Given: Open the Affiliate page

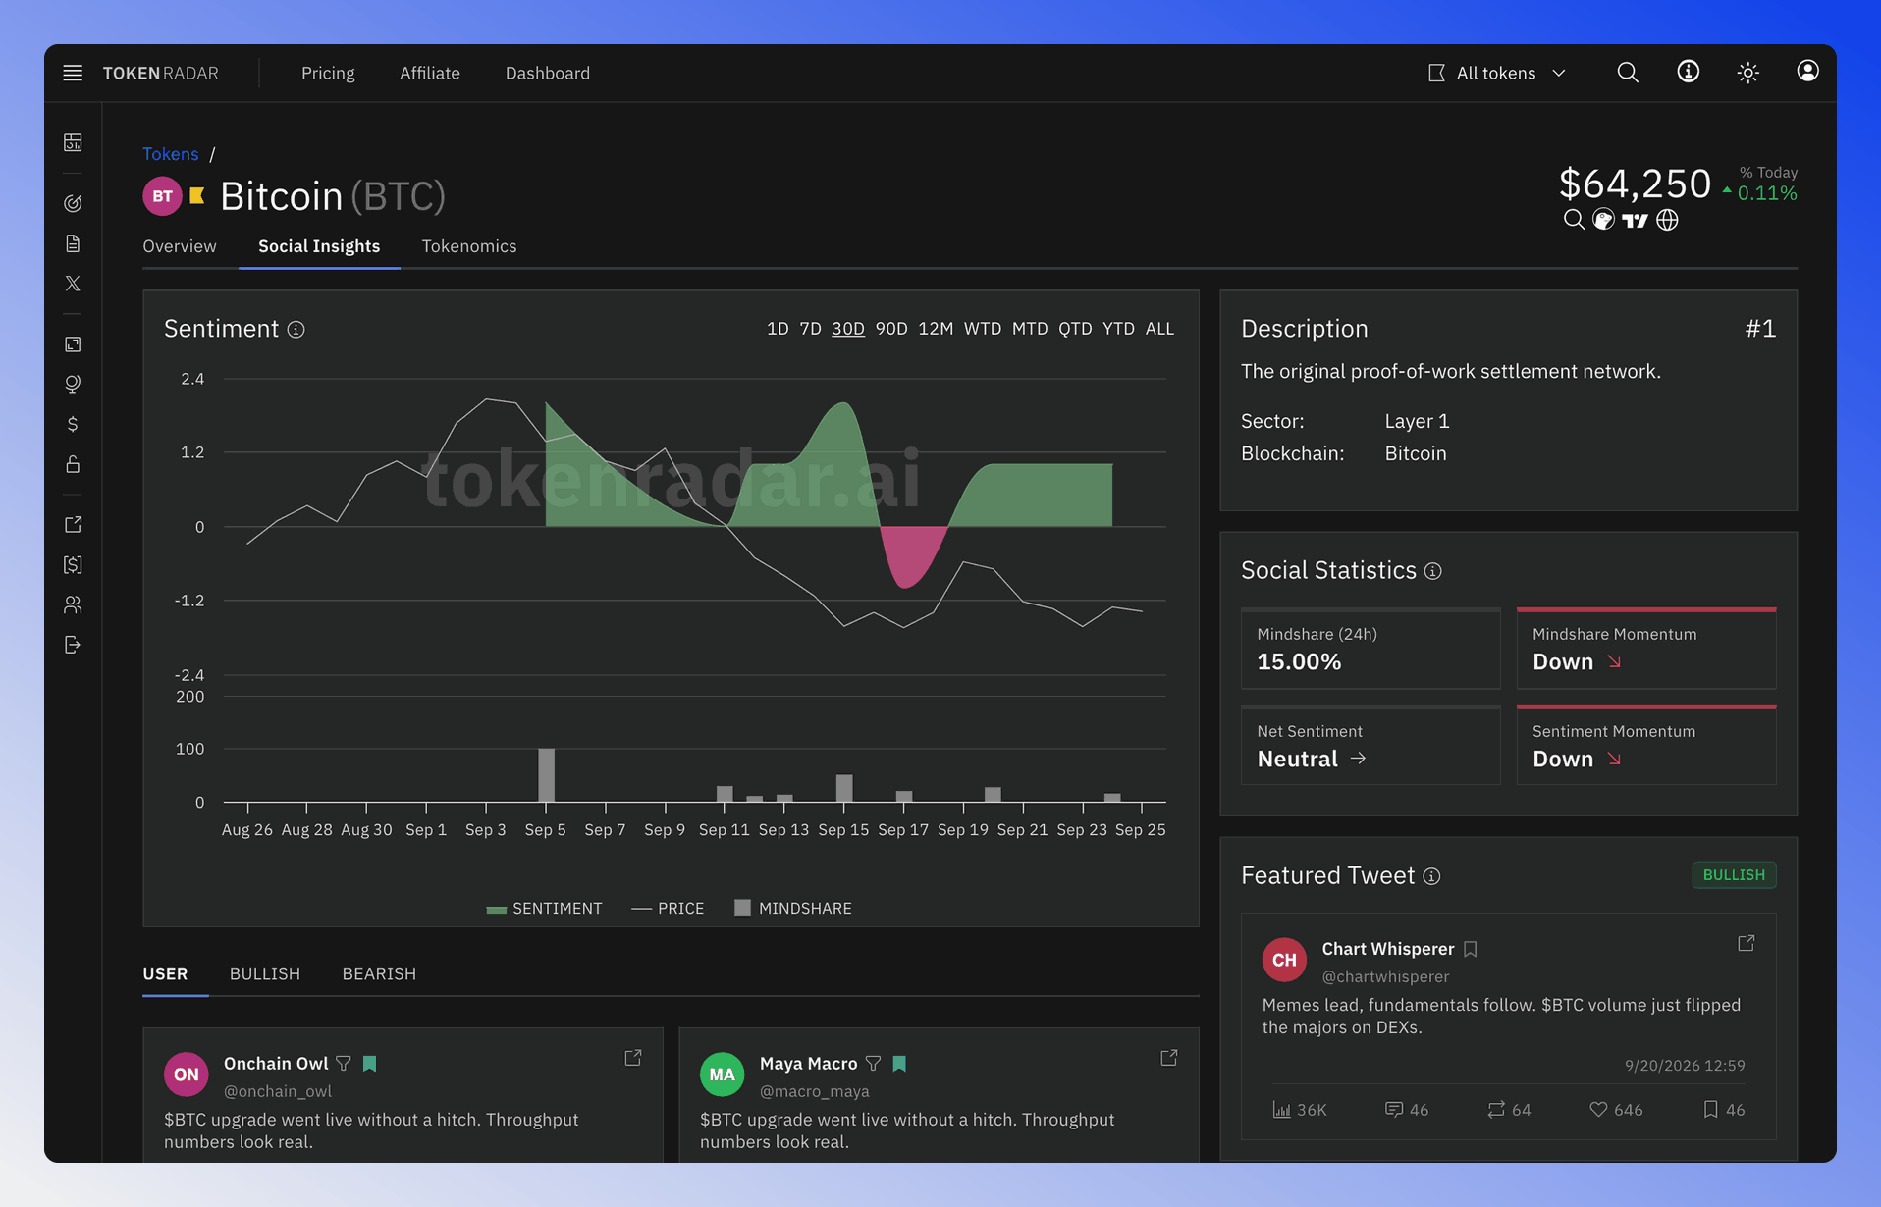Looking at the screenshot, I should (430, 73).
